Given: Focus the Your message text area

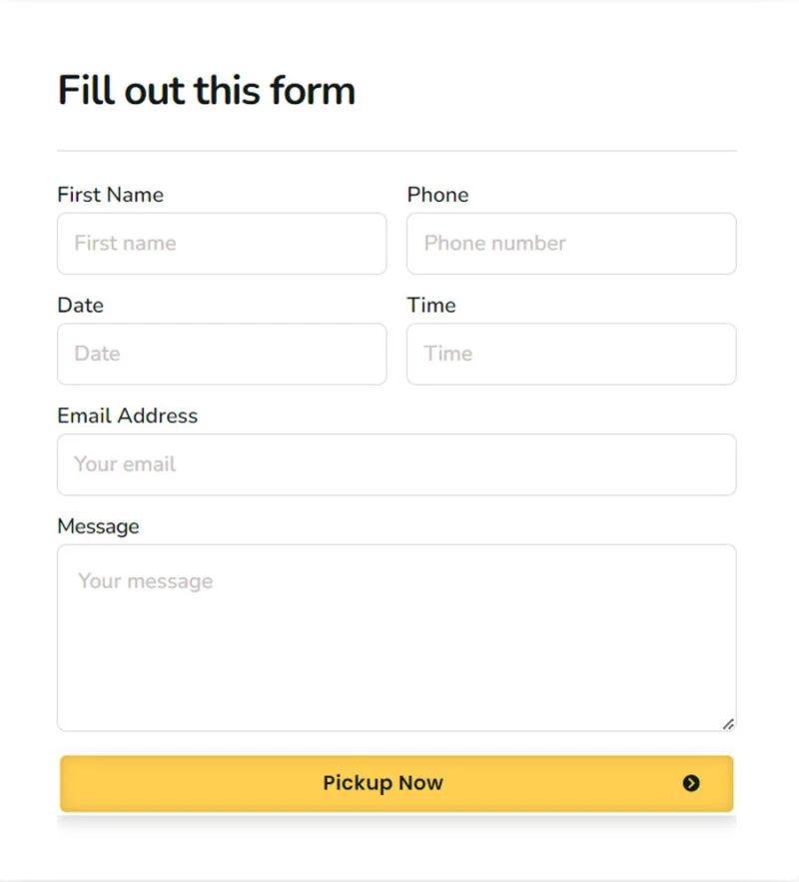Looking at the screenshot, I should click(x=397, y=638).
